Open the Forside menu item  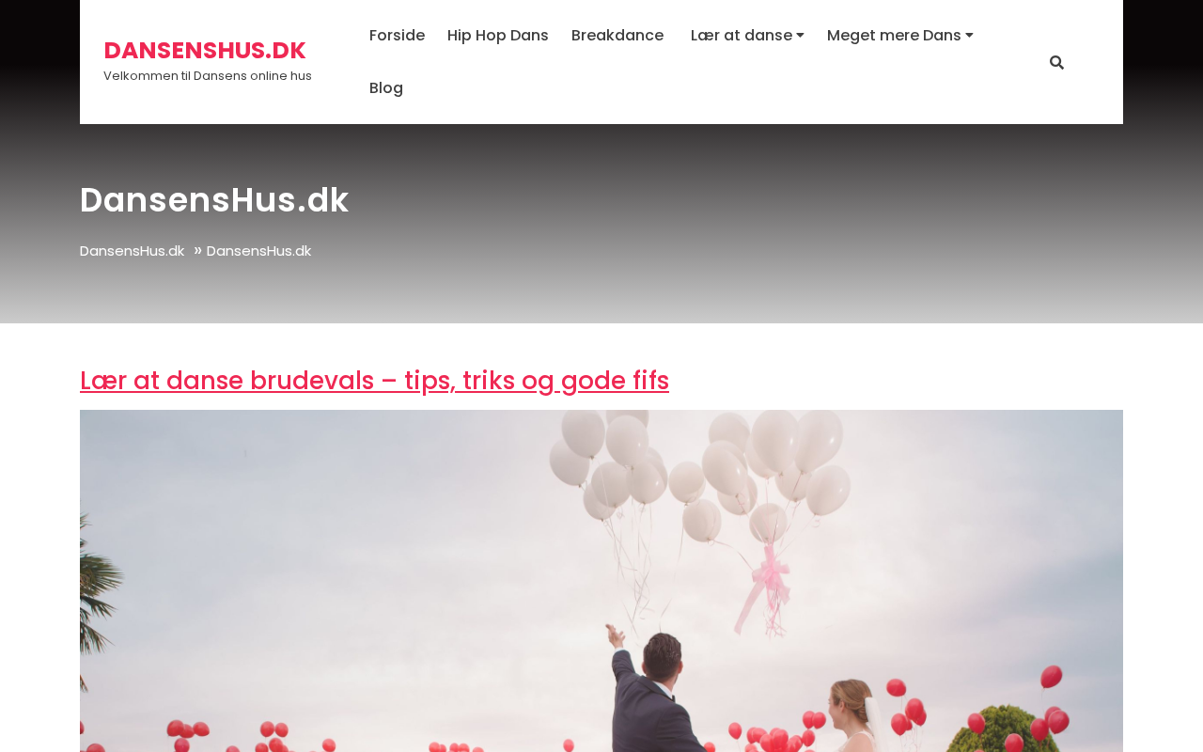397,36
